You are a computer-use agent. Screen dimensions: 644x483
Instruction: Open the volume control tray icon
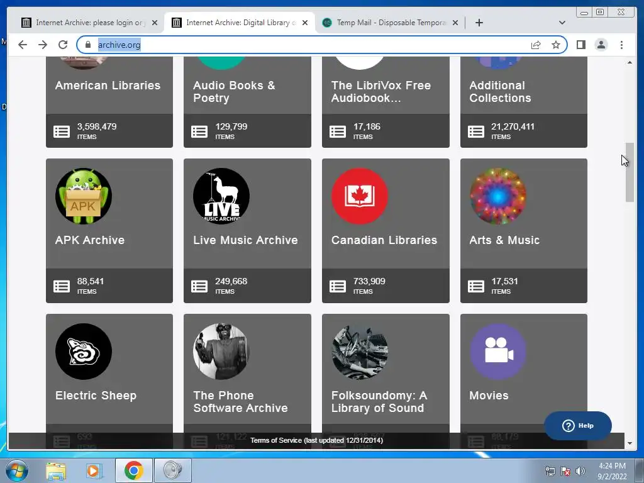tap(580, 471)
